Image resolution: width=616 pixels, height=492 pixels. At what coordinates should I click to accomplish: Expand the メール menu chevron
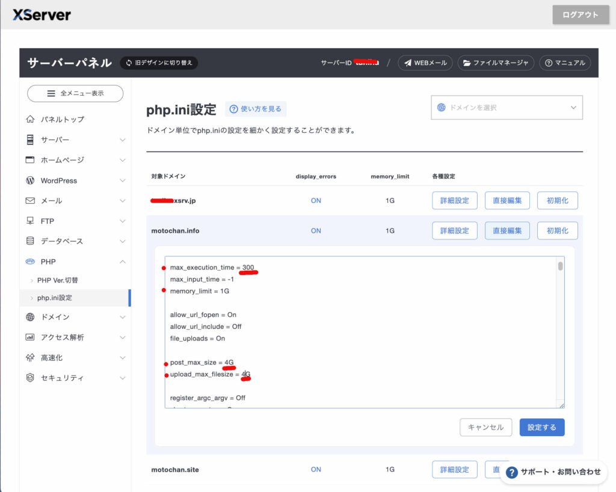[123, 201]
